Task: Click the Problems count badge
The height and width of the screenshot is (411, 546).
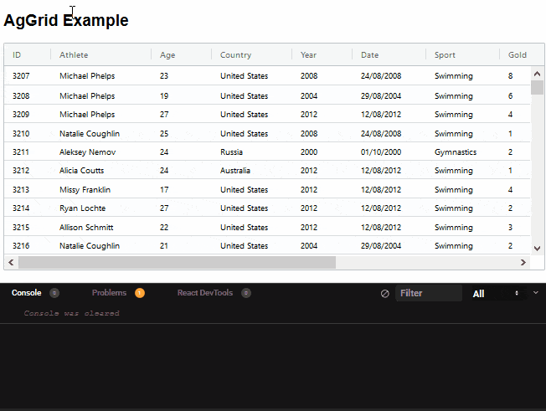Action: point(140,293)
